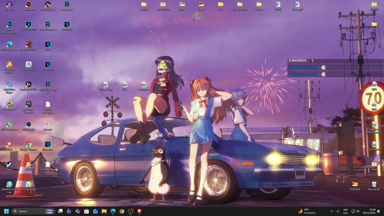Select New Text Document (2) file

click(x=374, y=128)
